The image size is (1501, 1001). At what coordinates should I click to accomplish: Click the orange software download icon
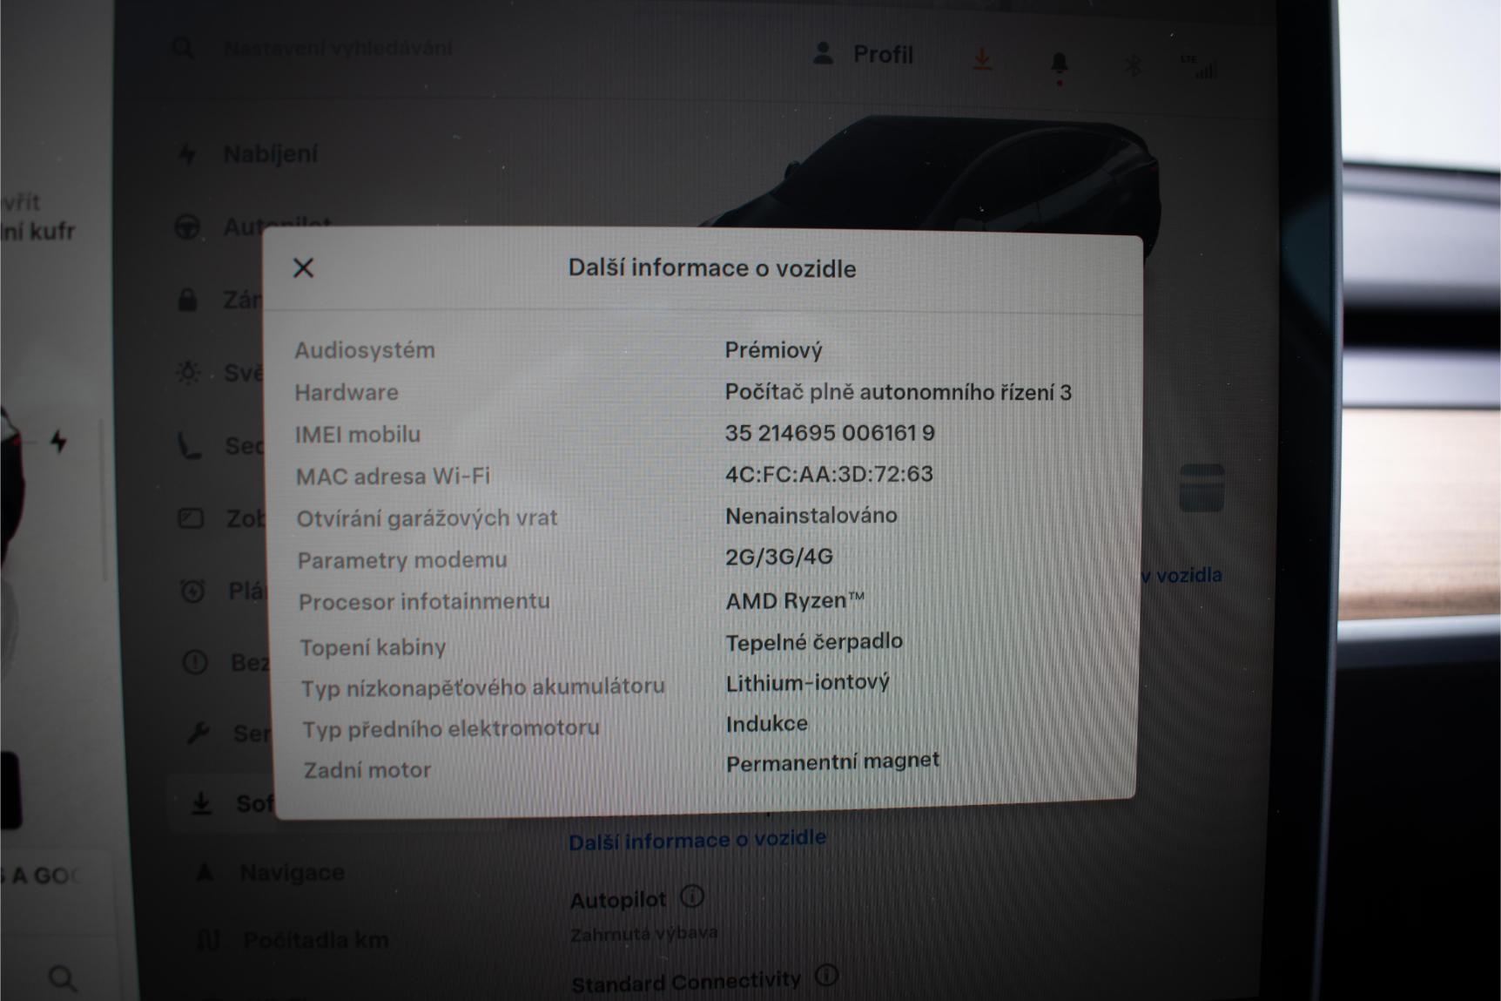coord(982,60)
